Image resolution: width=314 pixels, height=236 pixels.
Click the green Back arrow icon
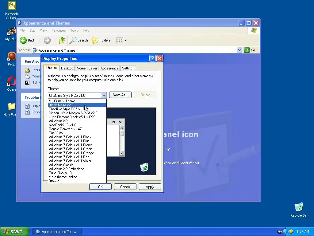[23, 40]
